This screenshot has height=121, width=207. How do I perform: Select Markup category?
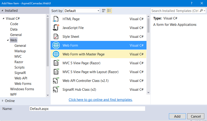coord(20,51)
